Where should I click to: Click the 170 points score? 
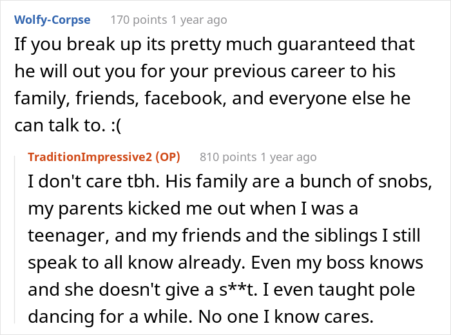tap(139, 20)
